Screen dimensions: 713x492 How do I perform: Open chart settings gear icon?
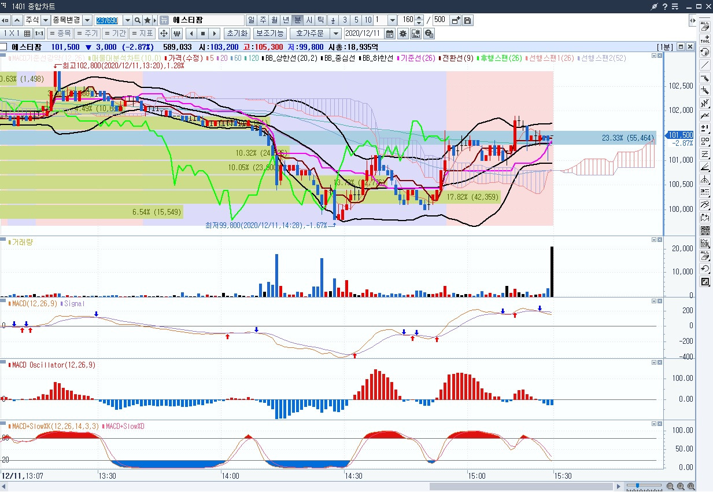point(403,34)
